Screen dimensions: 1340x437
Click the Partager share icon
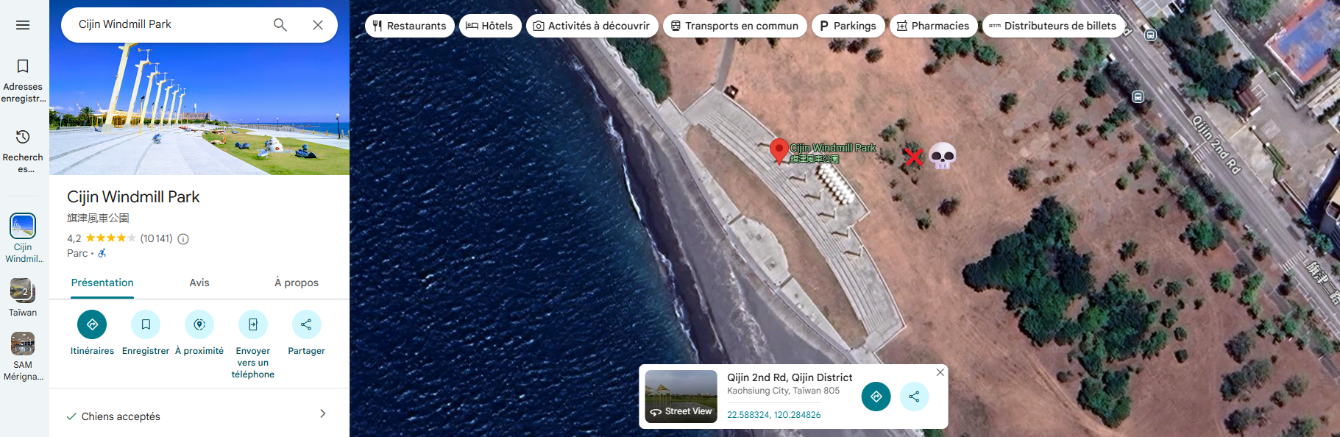coord(306,324)
